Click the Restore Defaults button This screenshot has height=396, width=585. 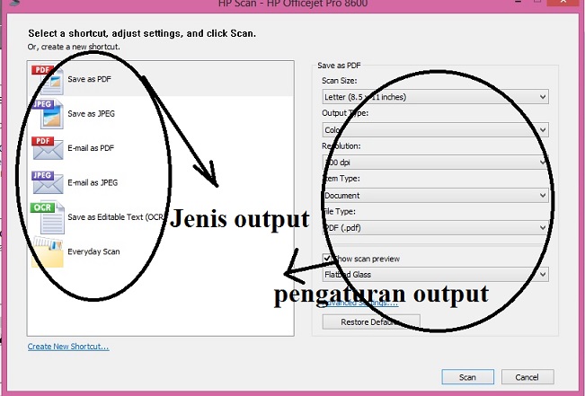[371, 321]
